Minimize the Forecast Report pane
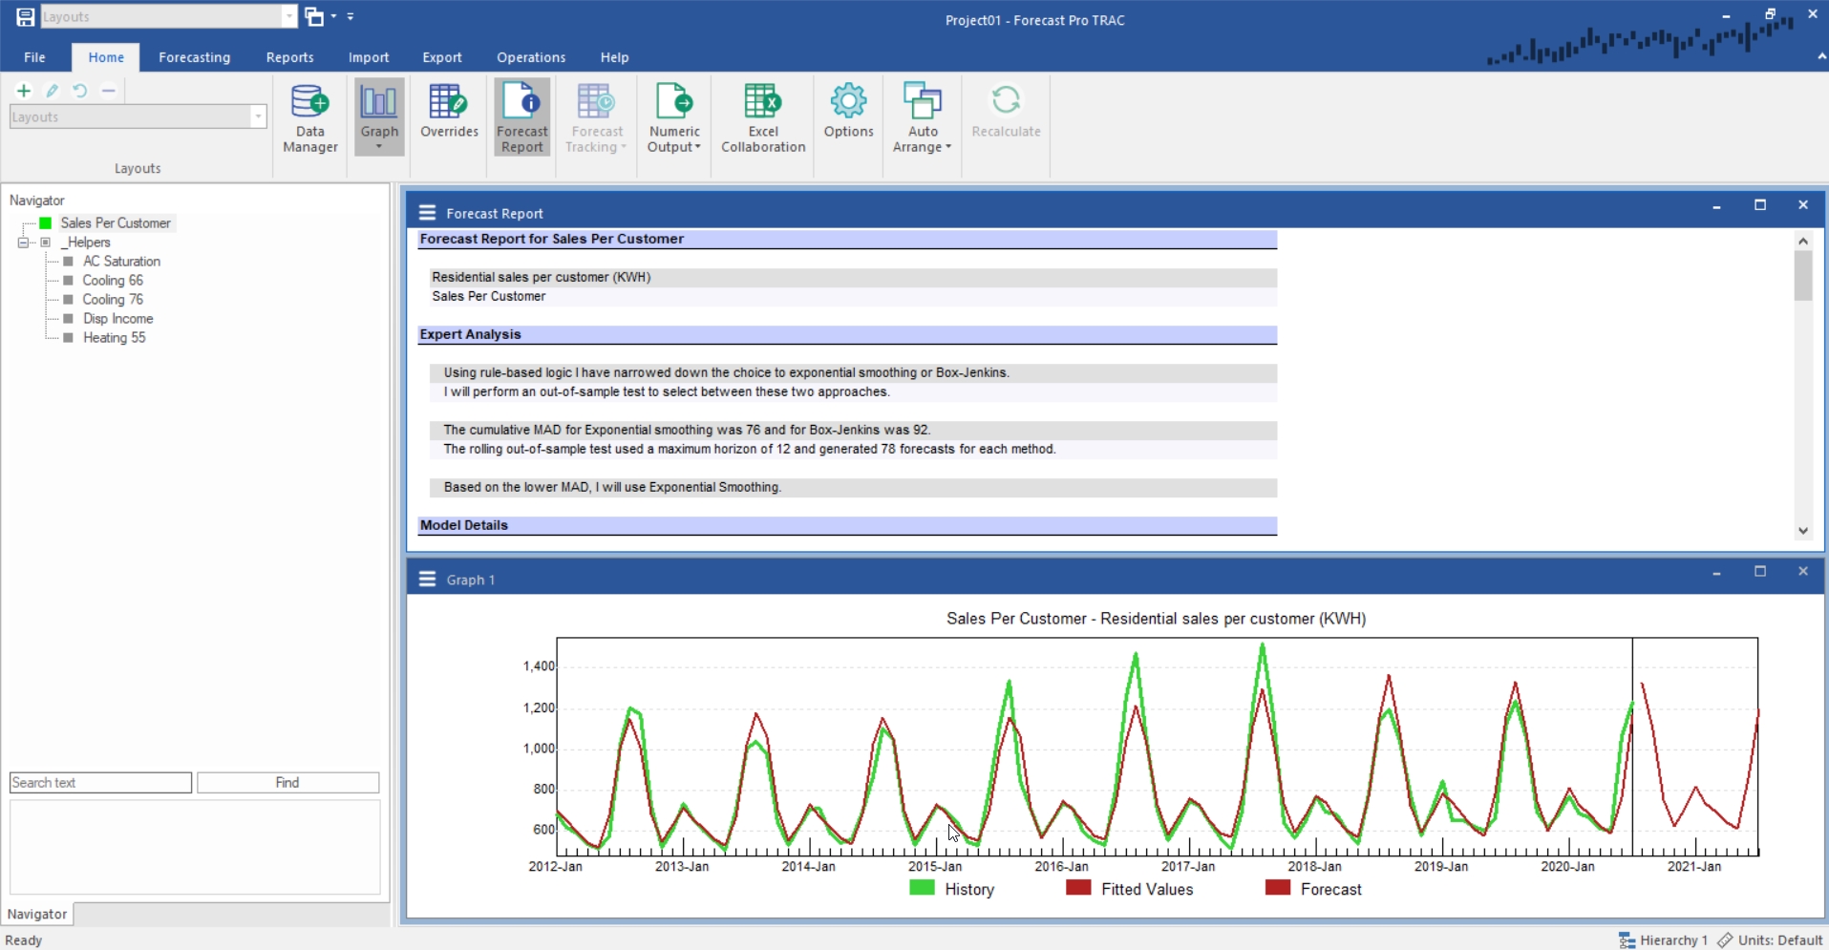The image size is (1829, 950). pos(1716,205)
